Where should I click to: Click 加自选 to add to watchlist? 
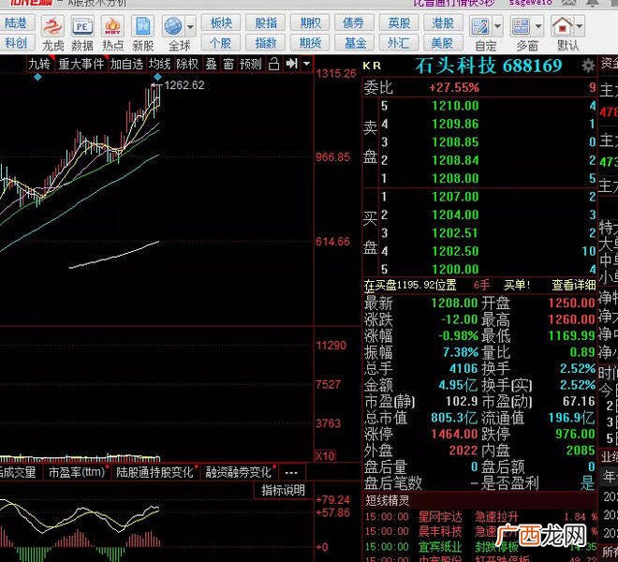point(127,64)
